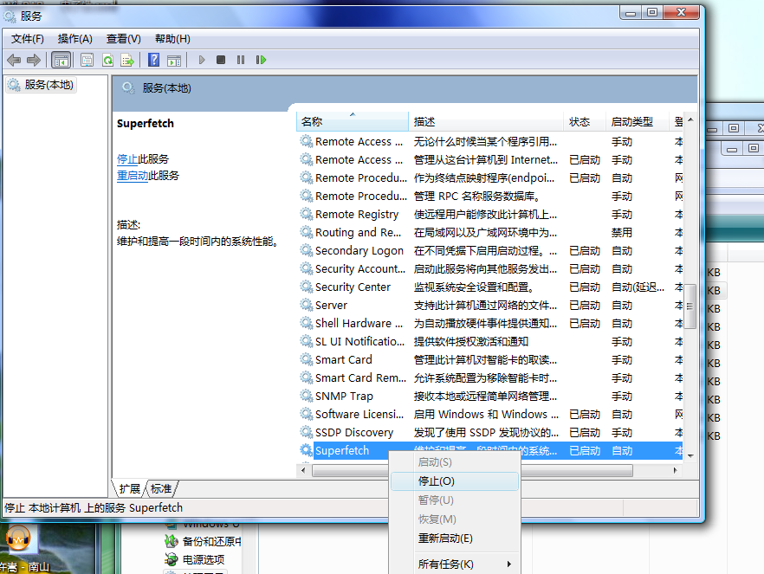Click the gear icon of Superfetch row
Viewport: 764px width, 574px height.
(x=306, y=450)
